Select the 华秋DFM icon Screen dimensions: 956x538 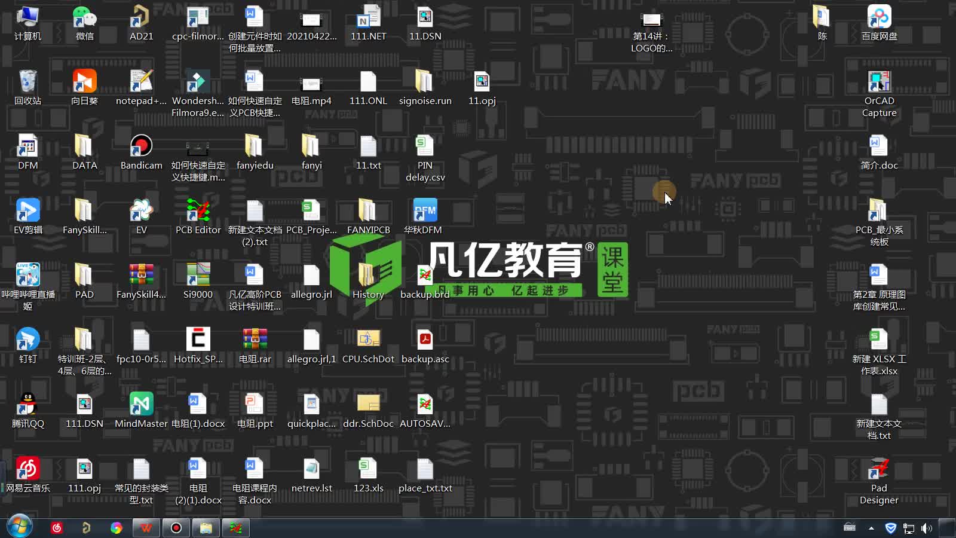click(425, 218)
